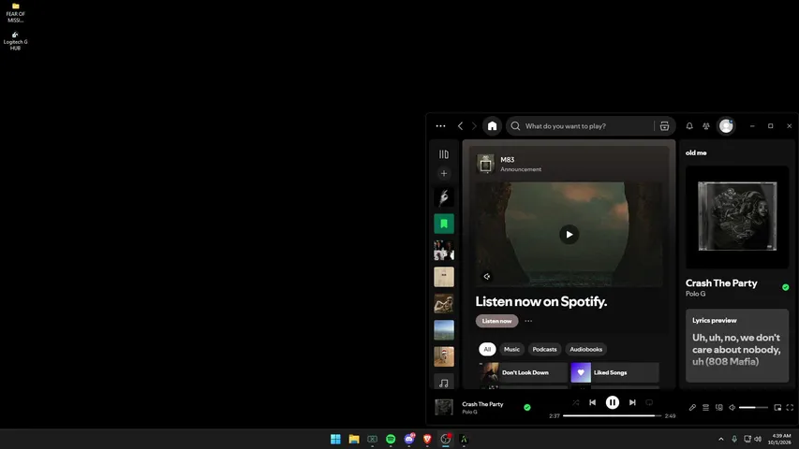Click the album art in Now Playing panel
Viewport: 799px width, 449px height.
[x=737, y=217]
